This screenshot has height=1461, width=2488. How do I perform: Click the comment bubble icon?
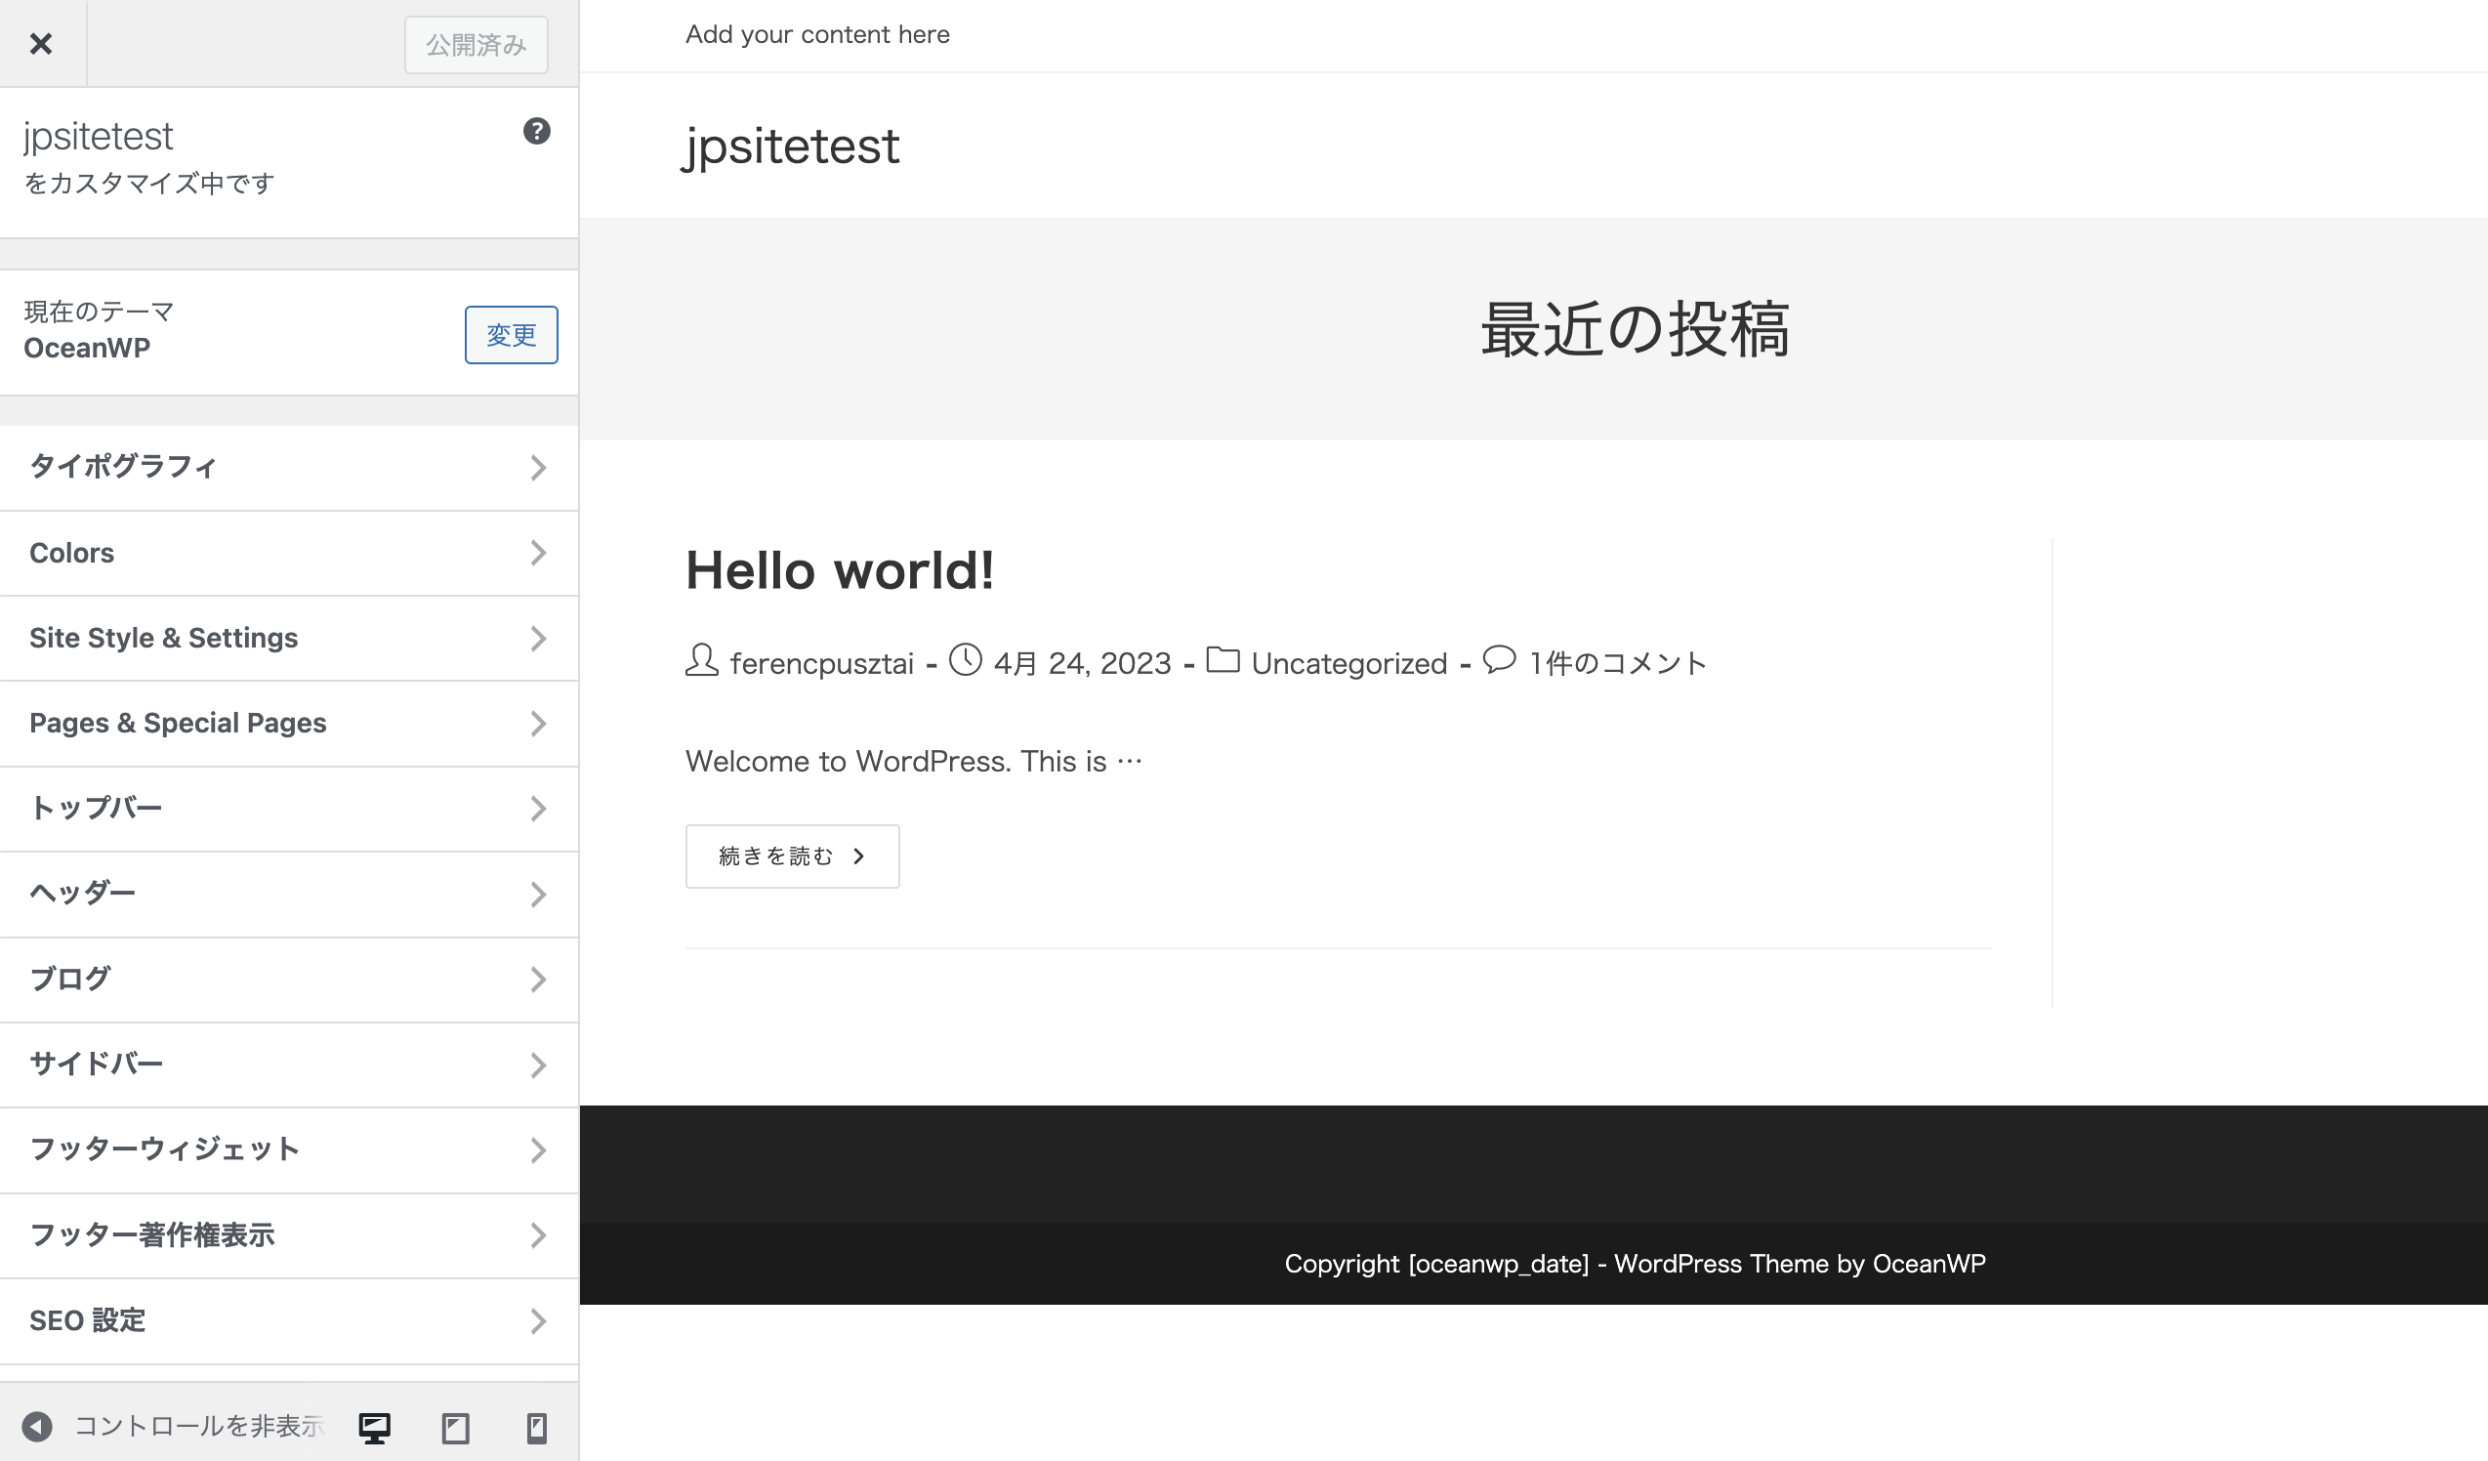[x=1499, y=662]
